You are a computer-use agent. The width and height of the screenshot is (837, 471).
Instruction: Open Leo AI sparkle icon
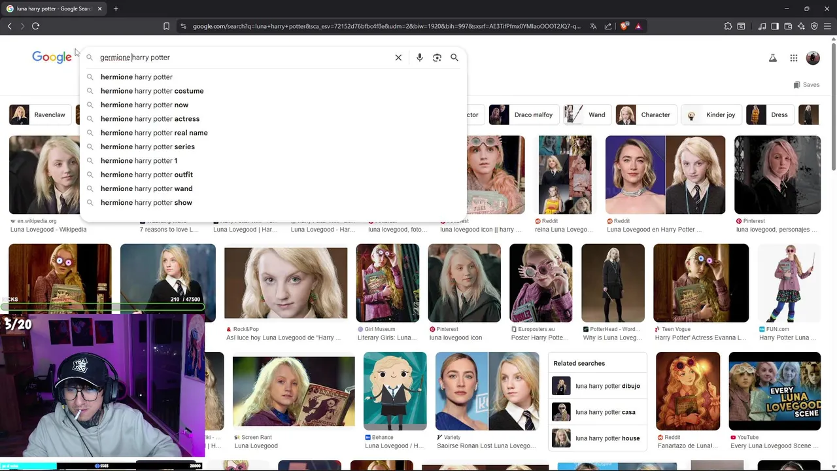coord(801,26)
